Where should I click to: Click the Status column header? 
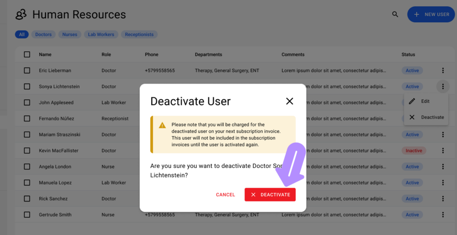coord(408,55)
